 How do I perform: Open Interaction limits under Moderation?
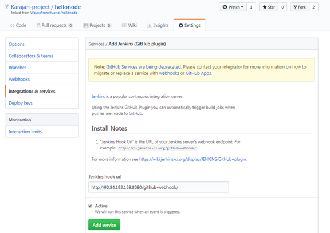[42, 132]
